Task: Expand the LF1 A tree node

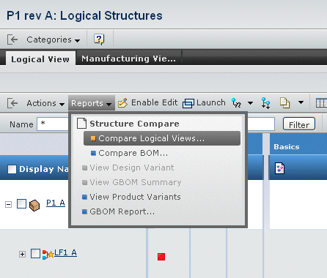Action: pos(22,255)
